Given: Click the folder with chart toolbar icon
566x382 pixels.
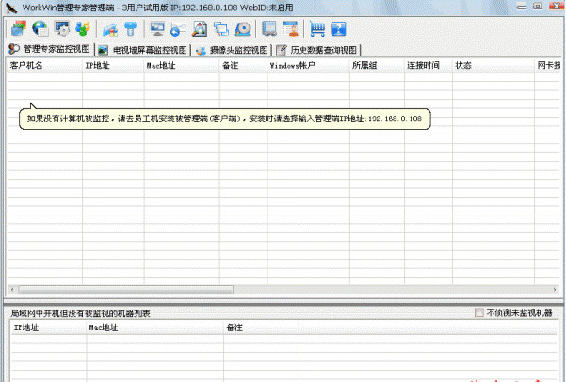Looking at the screenshot, I should point(110,29).
